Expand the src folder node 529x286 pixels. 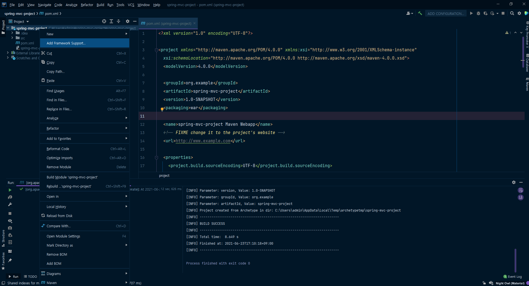(x=12, y=38)
